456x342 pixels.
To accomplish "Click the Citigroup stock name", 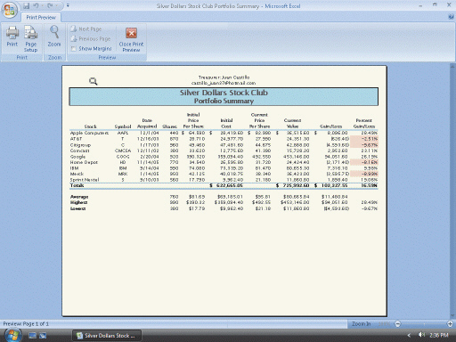I will pyautogui.click(x=80, y=145).
